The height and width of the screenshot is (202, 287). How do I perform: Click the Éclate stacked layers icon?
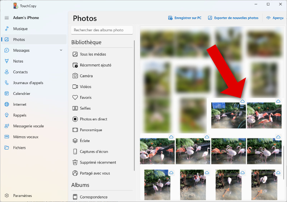[x=75, y=141]
